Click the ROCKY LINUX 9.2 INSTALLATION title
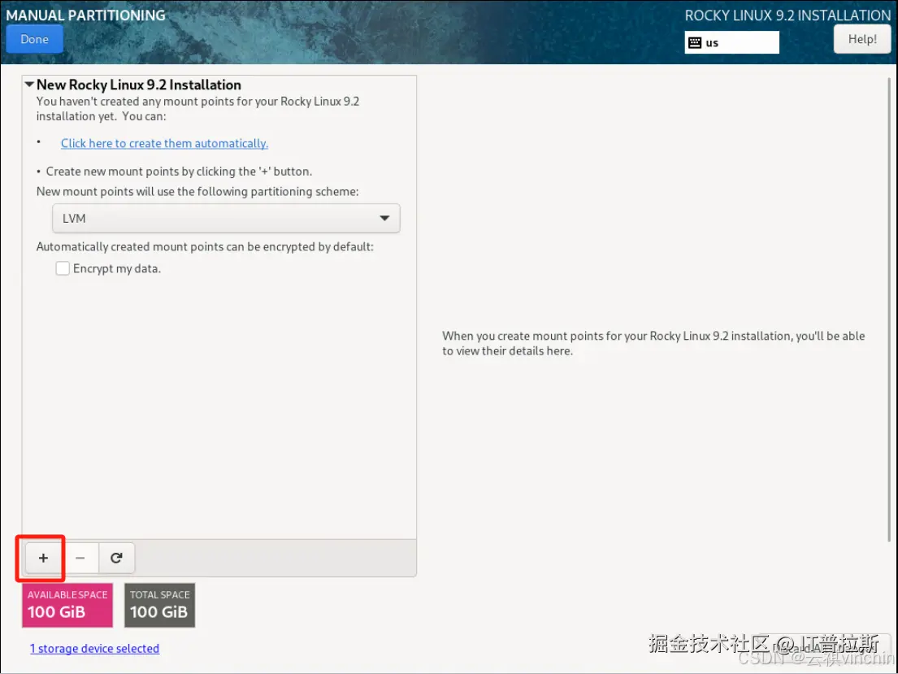The width and height of the screenshot is (898, 674). (x=787, y=15)
